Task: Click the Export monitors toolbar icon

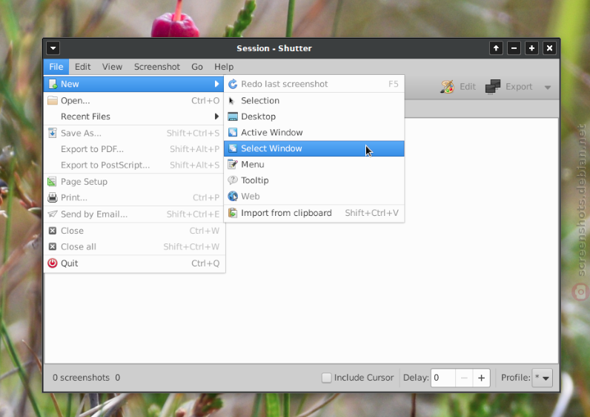Action: 493,87
